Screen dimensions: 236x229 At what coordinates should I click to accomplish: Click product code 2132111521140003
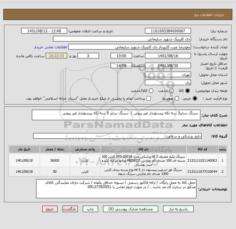click(x=202, y=160)
